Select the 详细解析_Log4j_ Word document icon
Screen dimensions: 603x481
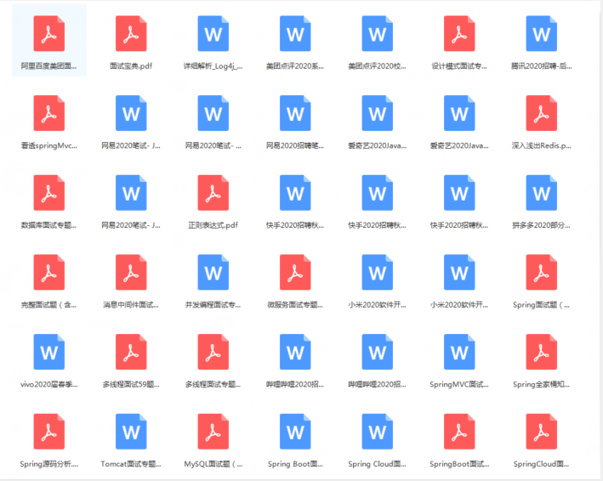click(x=213, y=33)
